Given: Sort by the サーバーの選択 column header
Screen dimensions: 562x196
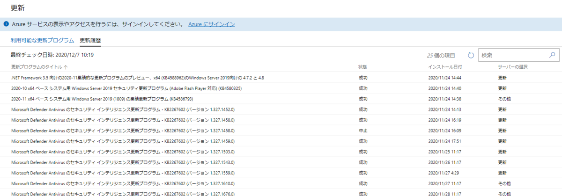Looking at the screenshot, I should pos(513,67).
